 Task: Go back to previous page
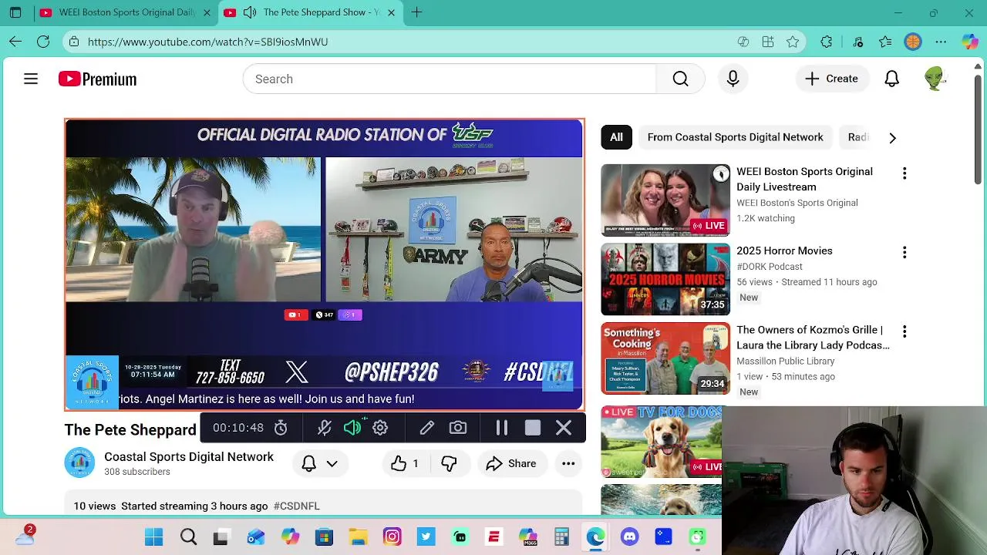point(15,42)
